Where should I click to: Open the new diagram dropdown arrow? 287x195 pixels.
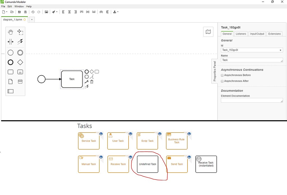point(6,12)
